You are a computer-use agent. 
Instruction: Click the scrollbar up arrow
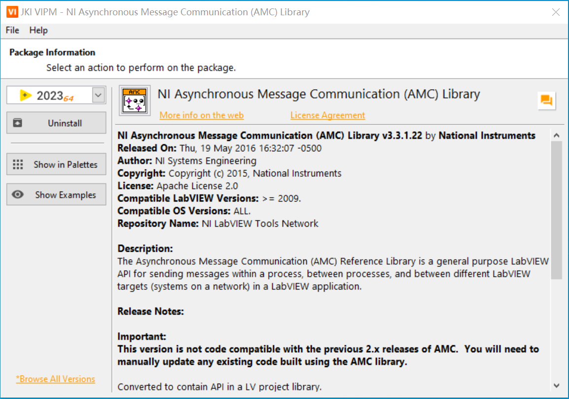point(556,134)
